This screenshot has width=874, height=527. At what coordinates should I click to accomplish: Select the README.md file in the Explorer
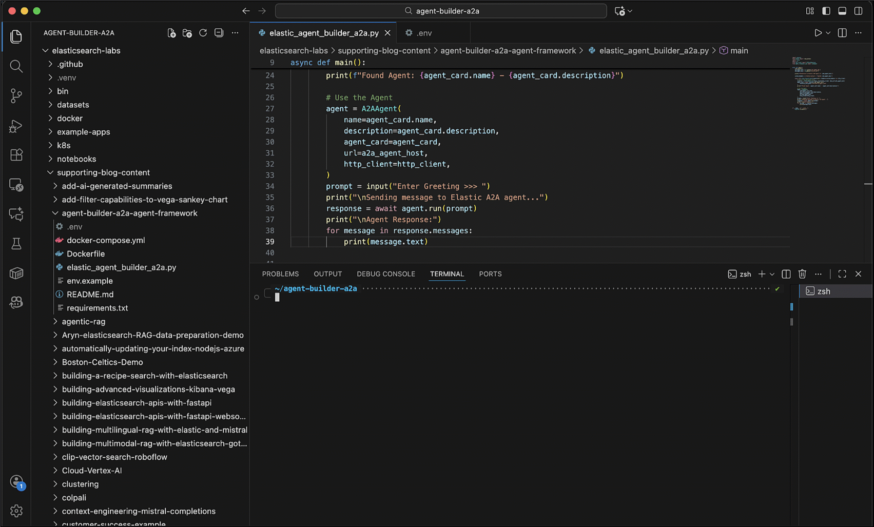[90, 294]
